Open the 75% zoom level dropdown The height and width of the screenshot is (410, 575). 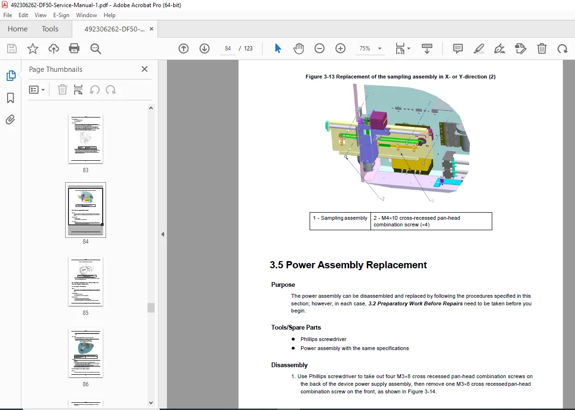370,49
